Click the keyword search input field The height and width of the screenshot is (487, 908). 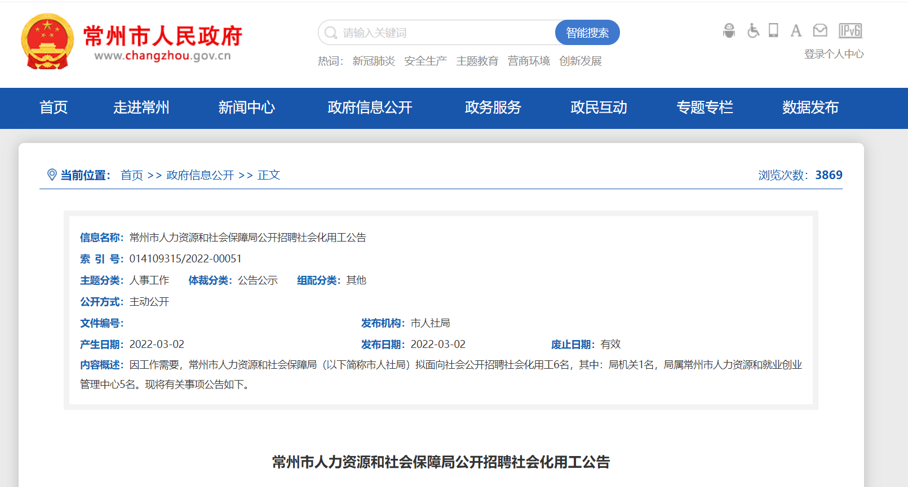tap(440, 33)
